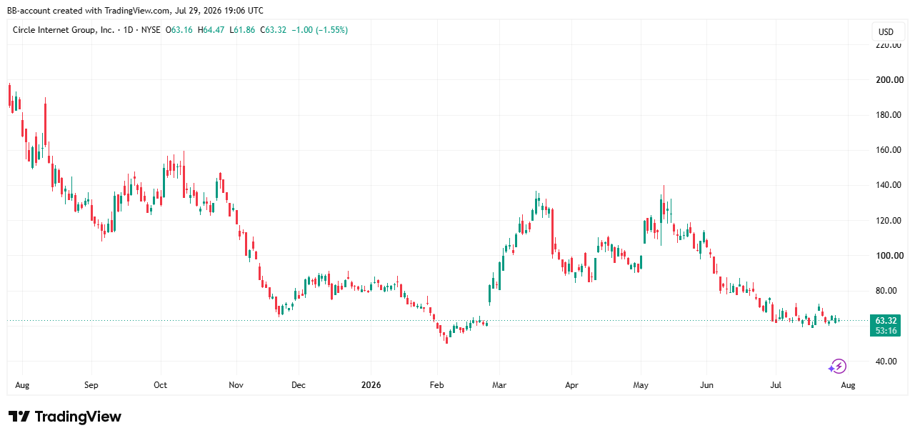The width and height of the screenshot is (915, 438).
Task: Click the Dec time axis label
Action: (x=299, y=385)
